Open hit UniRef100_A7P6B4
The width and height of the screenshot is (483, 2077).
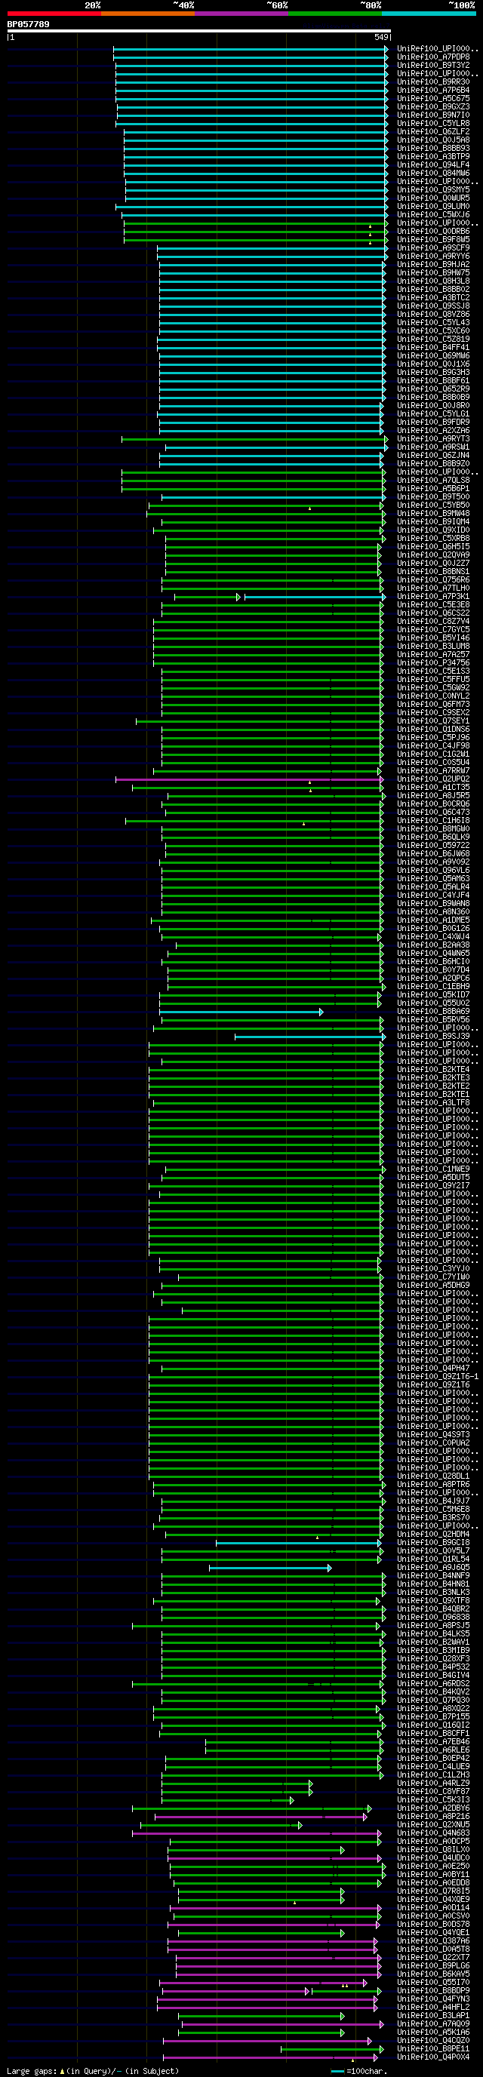click(433, 91)
